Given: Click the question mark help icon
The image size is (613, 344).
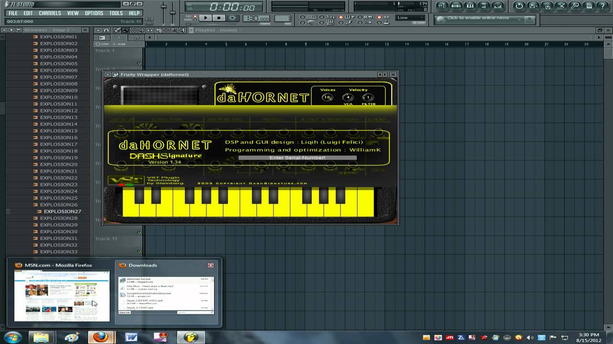Looking at the screenshot, I should [603, 6].
